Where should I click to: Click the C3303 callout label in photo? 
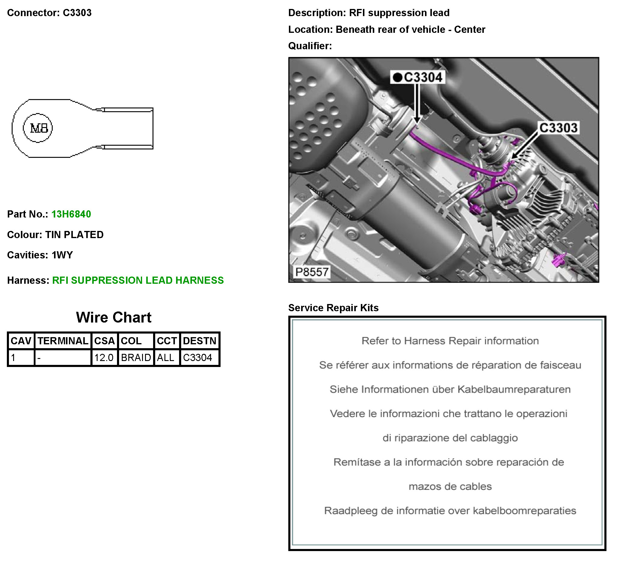[x=558, y=128]
